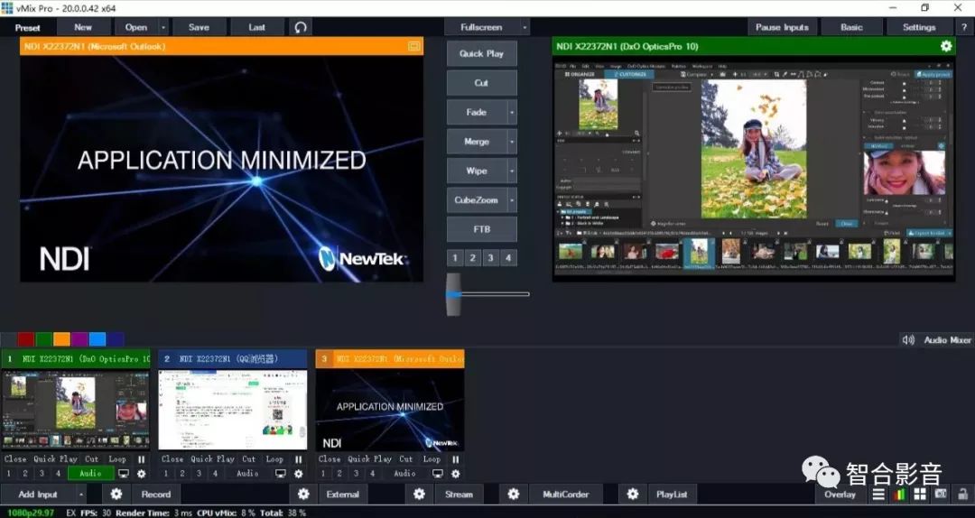The width and height of the screenshot is (975, 518).
Task: Click the undo arrow icon beside Last
Action: coord(301,27)
